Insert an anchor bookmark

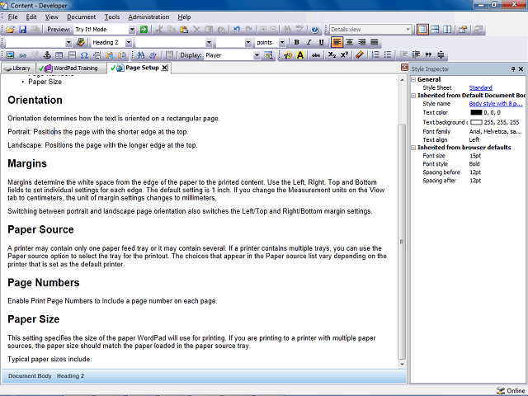coord(47,55)
